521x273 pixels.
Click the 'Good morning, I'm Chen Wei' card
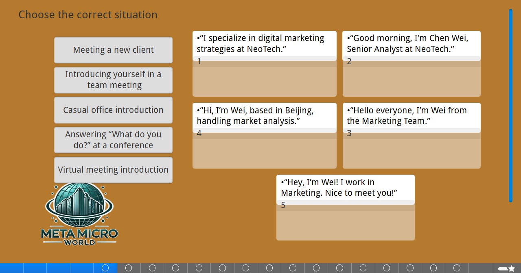click(411, 44)
